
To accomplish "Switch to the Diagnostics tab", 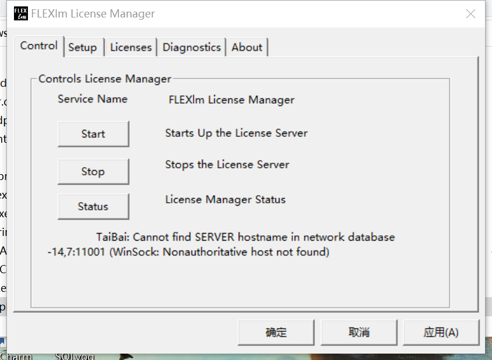I will 192,47.
